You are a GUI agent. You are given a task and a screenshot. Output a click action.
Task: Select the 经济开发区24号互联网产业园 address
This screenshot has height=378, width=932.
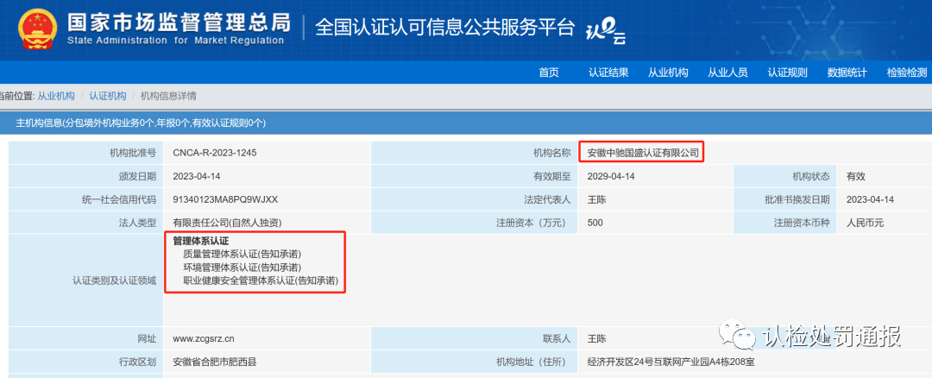pyautogui.click(x=671, y=362)
